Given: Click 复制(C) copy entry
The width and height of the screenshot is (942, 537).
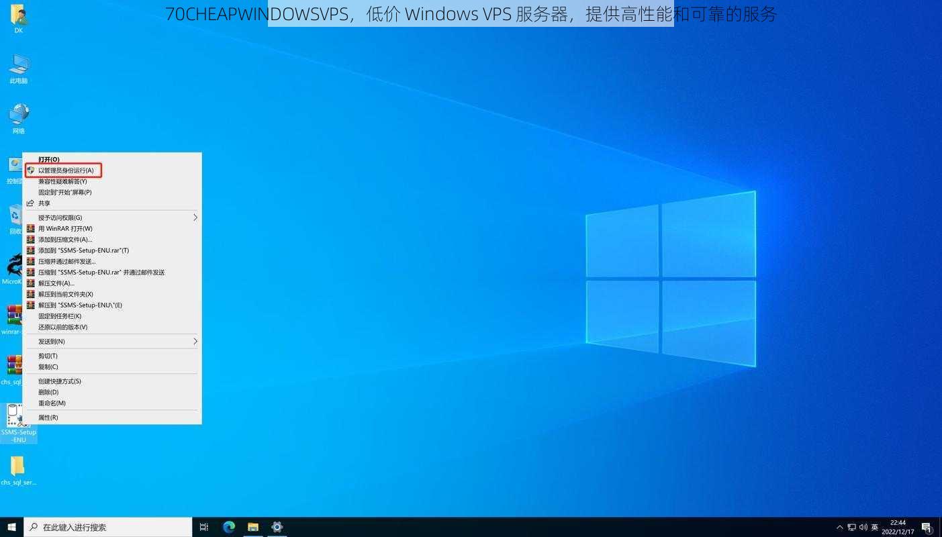Looking at the screenshot, I should point(112,367).
